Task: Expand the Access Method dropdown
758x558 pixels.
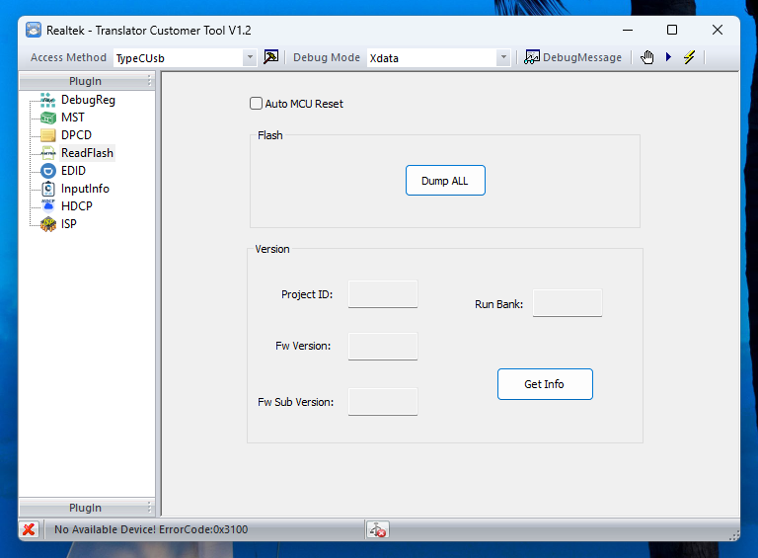Action: pyautogui.click(x=250, y=57)
